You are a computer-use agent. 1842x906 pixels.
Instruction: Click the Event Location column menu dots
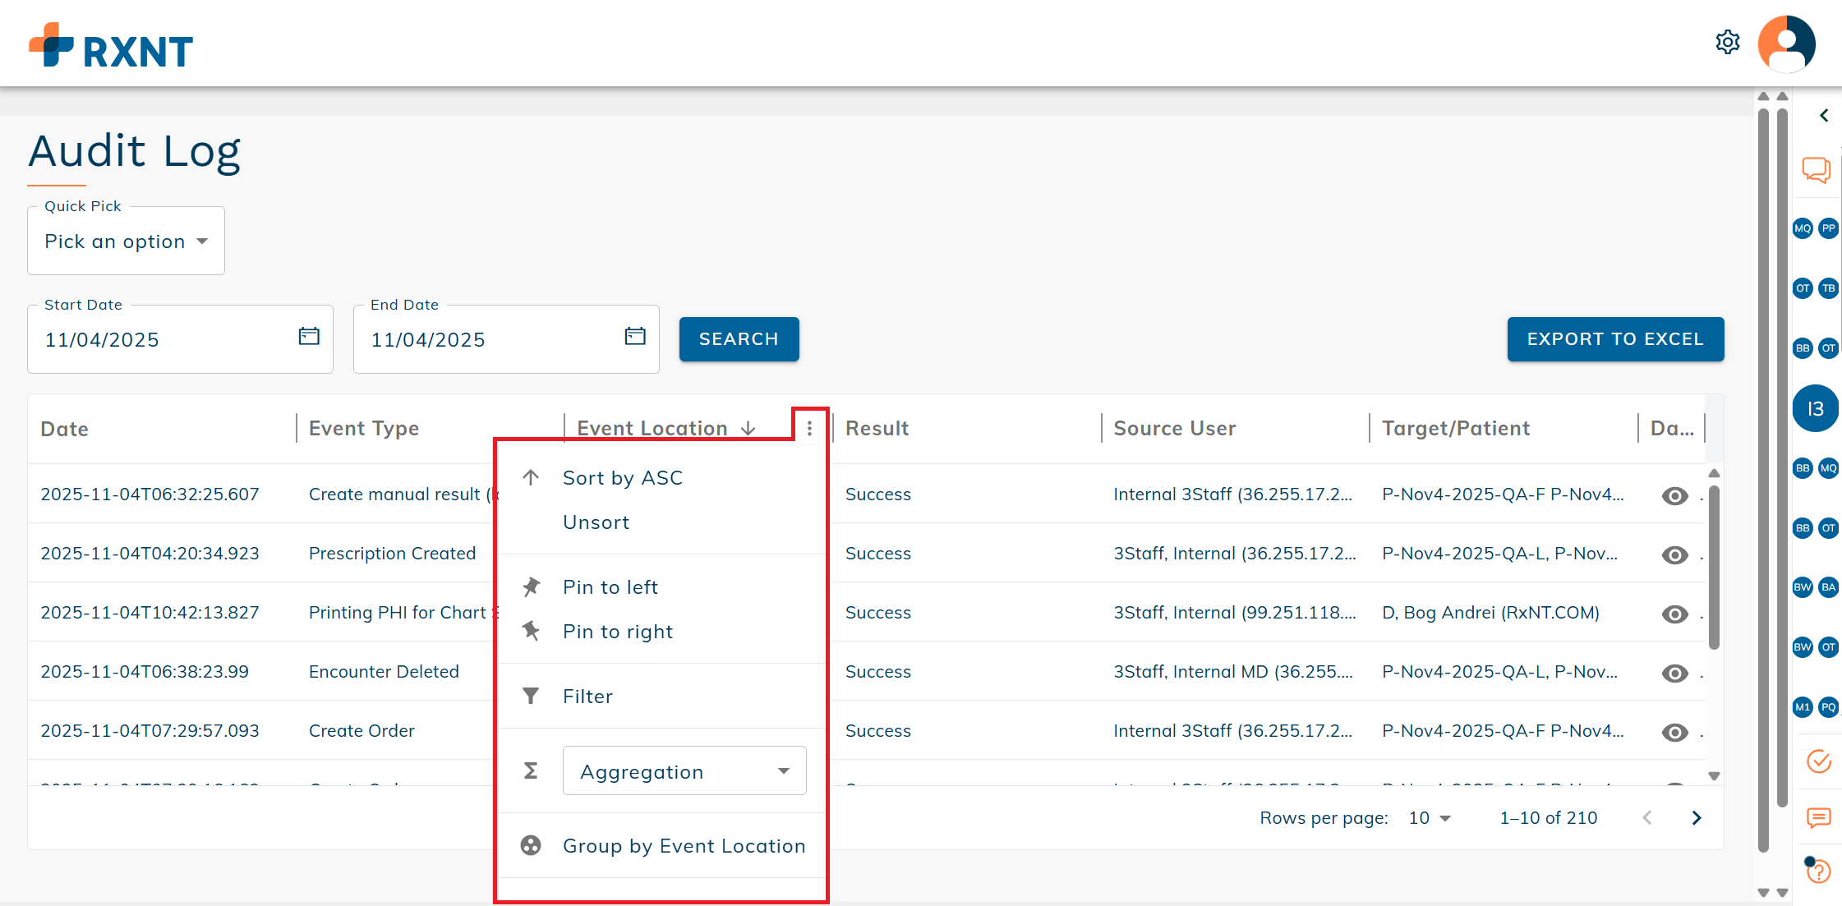tap(809, 428)
